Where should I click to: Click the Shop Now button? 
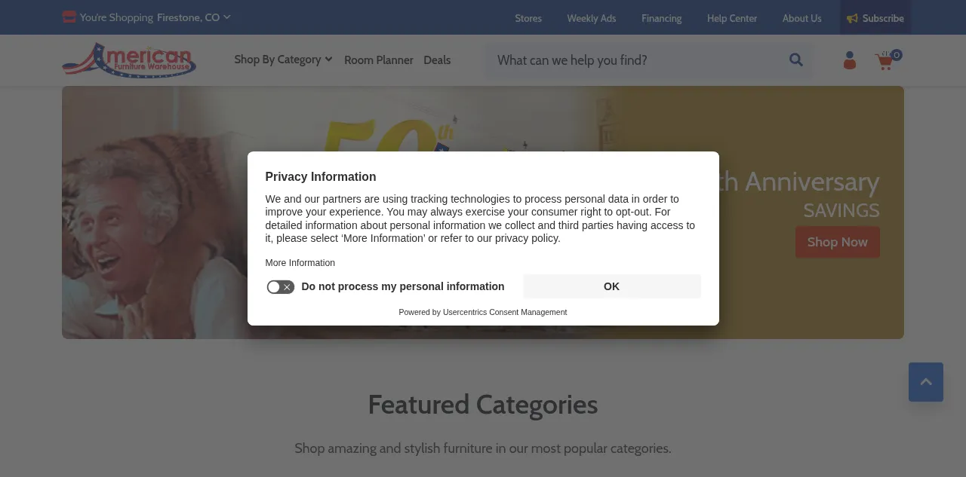837,242
